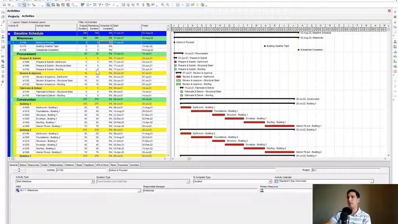
Task: Click the WBS icon beside BL1.1 Milestones
Action: 17,190
